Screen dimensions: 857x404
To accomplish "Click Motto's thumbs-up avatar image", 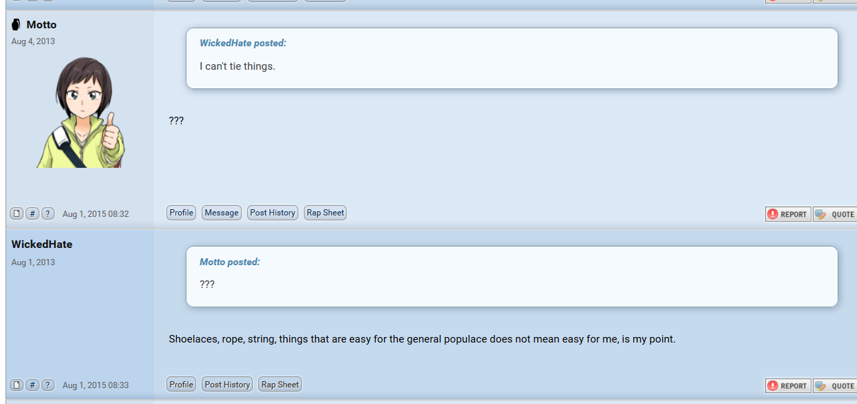I will pyautogui.click(x=81, y=112).
